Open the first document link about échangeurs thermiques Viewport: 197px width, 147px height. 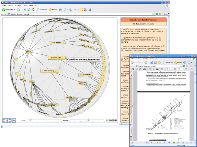click(x=142, y=31)
